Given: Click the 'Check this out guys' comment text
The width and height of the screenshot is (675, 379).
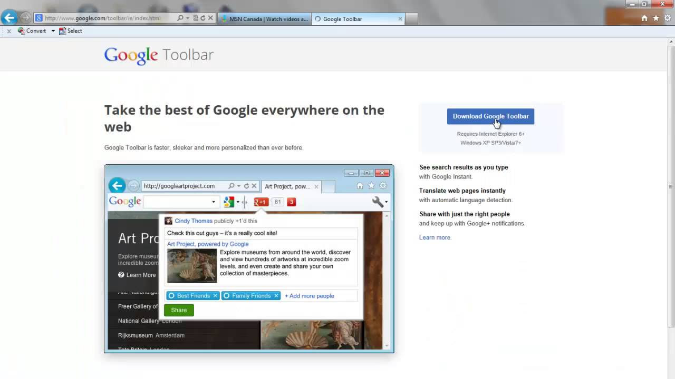Looking at the screenshot, I should coord(222,233).
